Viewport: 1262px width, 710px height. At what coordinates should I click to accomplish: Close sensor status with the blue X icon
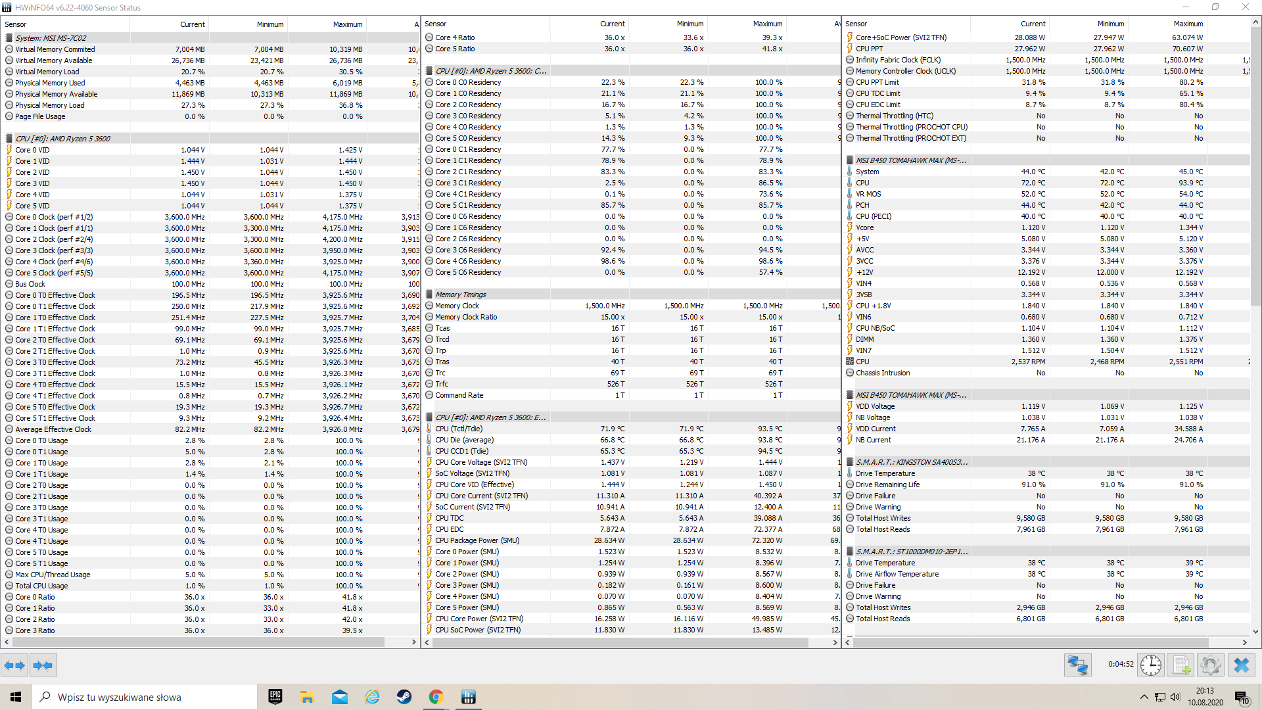(x=1242, y=665)
